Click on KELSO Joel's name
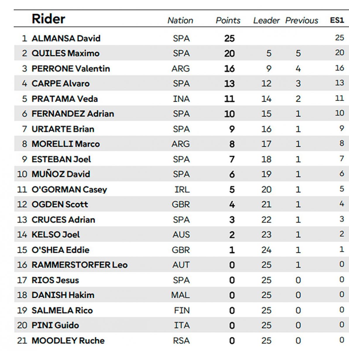349x351 pixels. (56, 235)
